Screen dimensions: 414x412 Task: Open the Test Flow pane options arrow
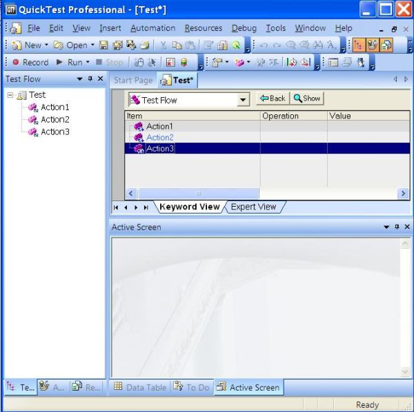click(x=79, y=79)
